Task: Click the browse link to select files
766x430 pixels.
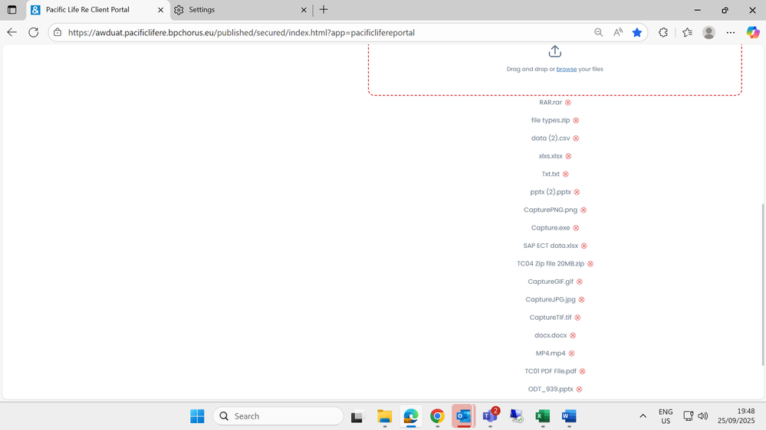Action: click(567, 69)
